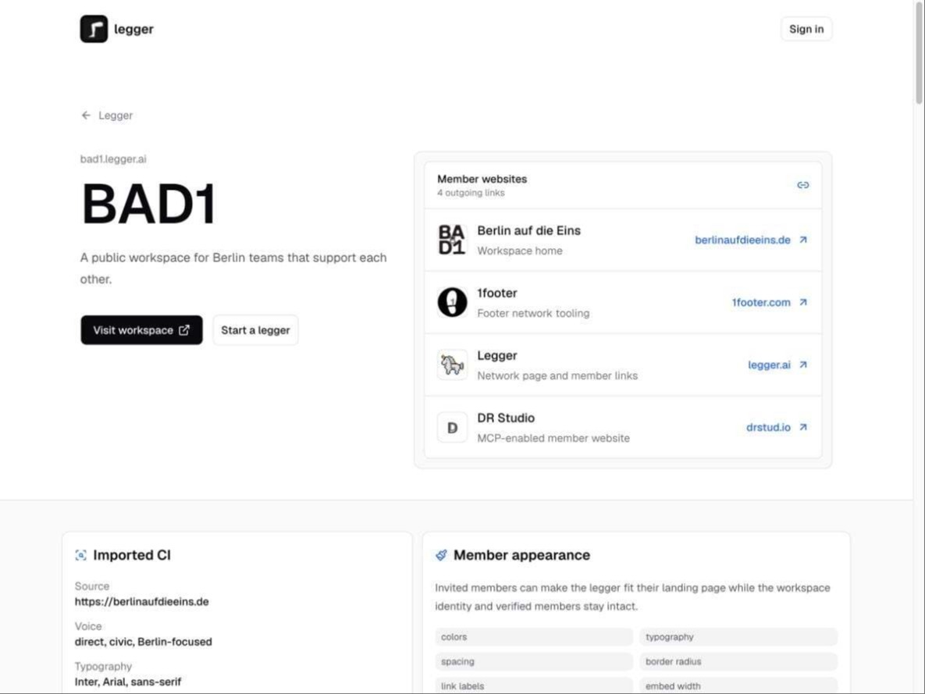
Task: Select the typography tag
Action: [x=738, y=637]
